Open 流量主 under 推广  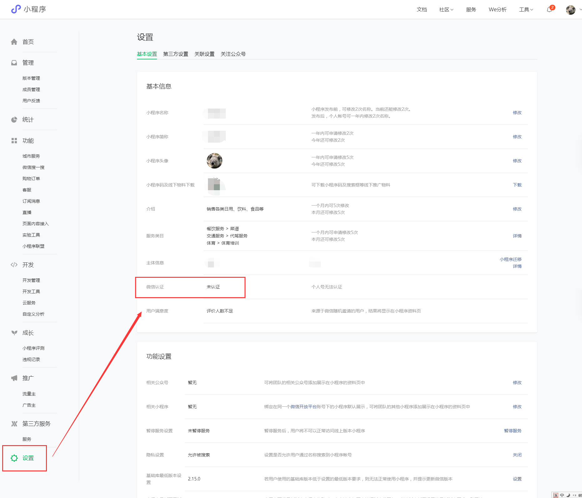pyautogui.click(x=29, y=394)
